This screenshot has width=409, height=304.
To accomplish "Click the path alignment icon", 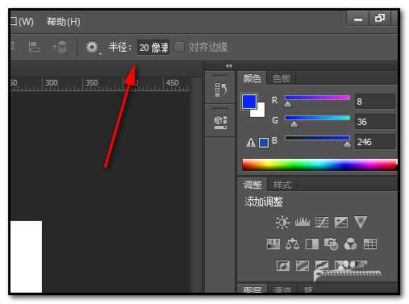I will [x=34, y=47].
